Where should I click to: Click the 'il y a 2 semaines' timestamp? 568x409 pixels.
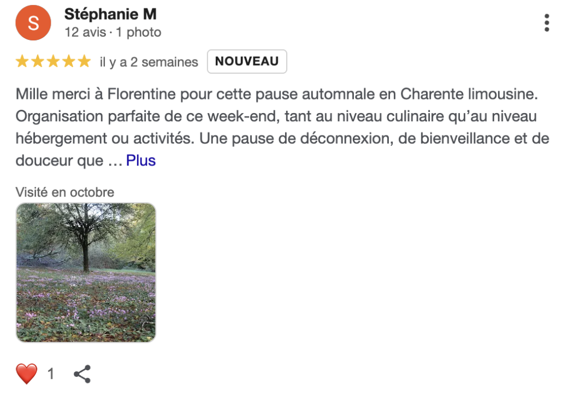pos(149,62)
